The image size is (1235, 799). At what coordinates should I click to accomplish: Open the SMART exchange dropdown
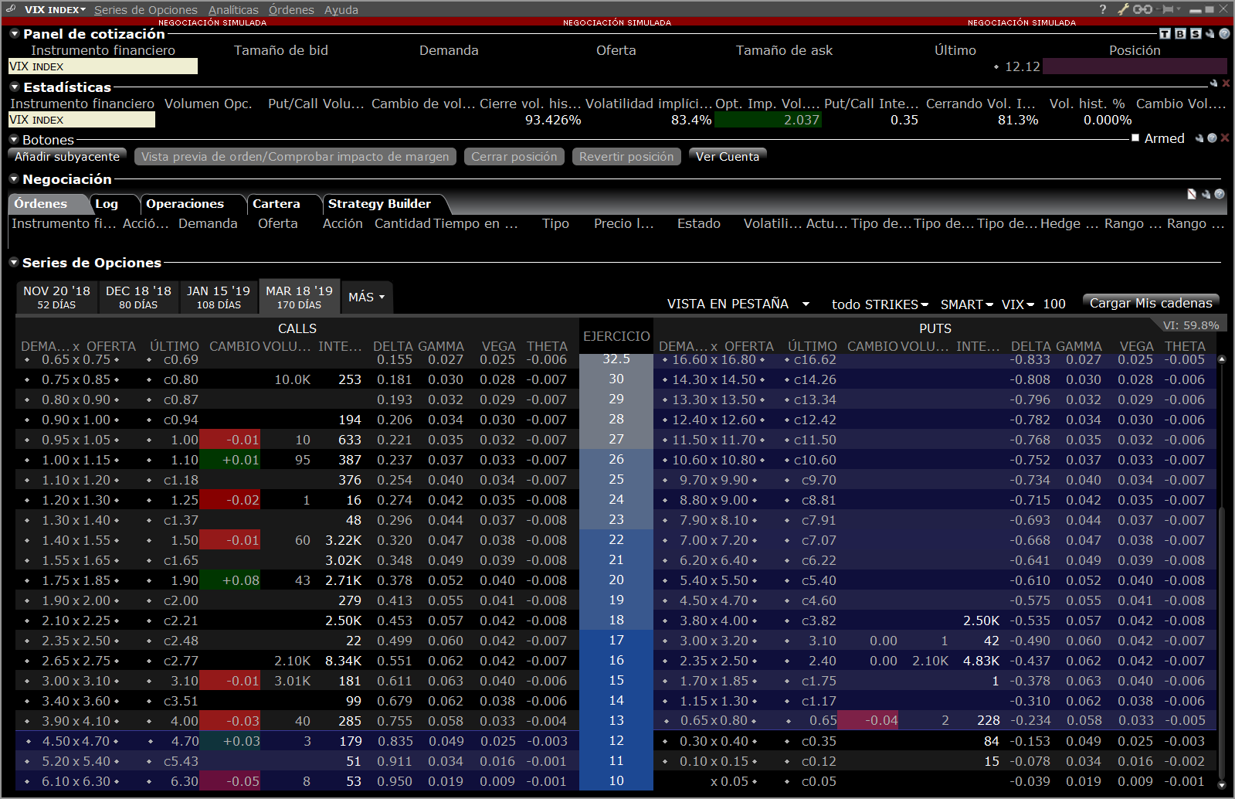coord(967,304)
